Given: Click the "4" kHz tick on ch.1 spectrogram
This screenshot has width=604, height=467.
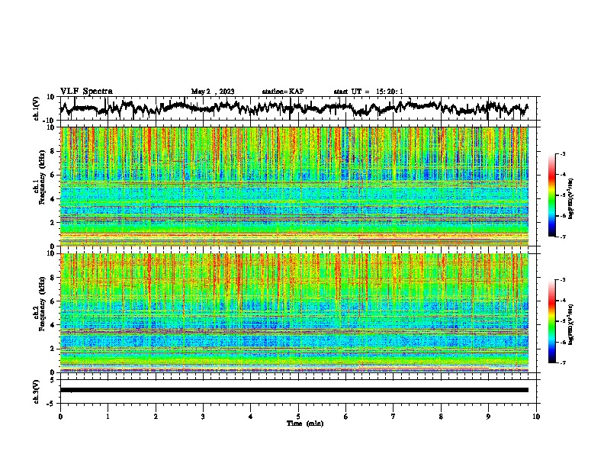Looking at the screenshot, I should point(53,199).
